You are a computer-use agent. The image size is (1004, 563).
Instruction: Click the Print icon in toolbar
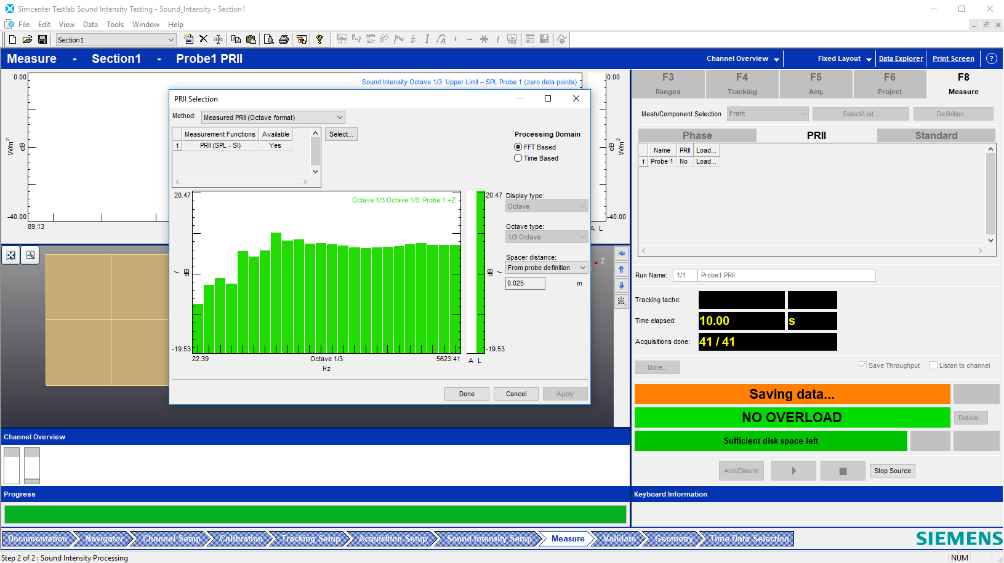tap(284, 39)
